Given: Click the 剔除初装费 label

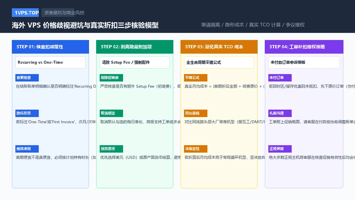Looking at the screenshot, I should tap(111, 78).
